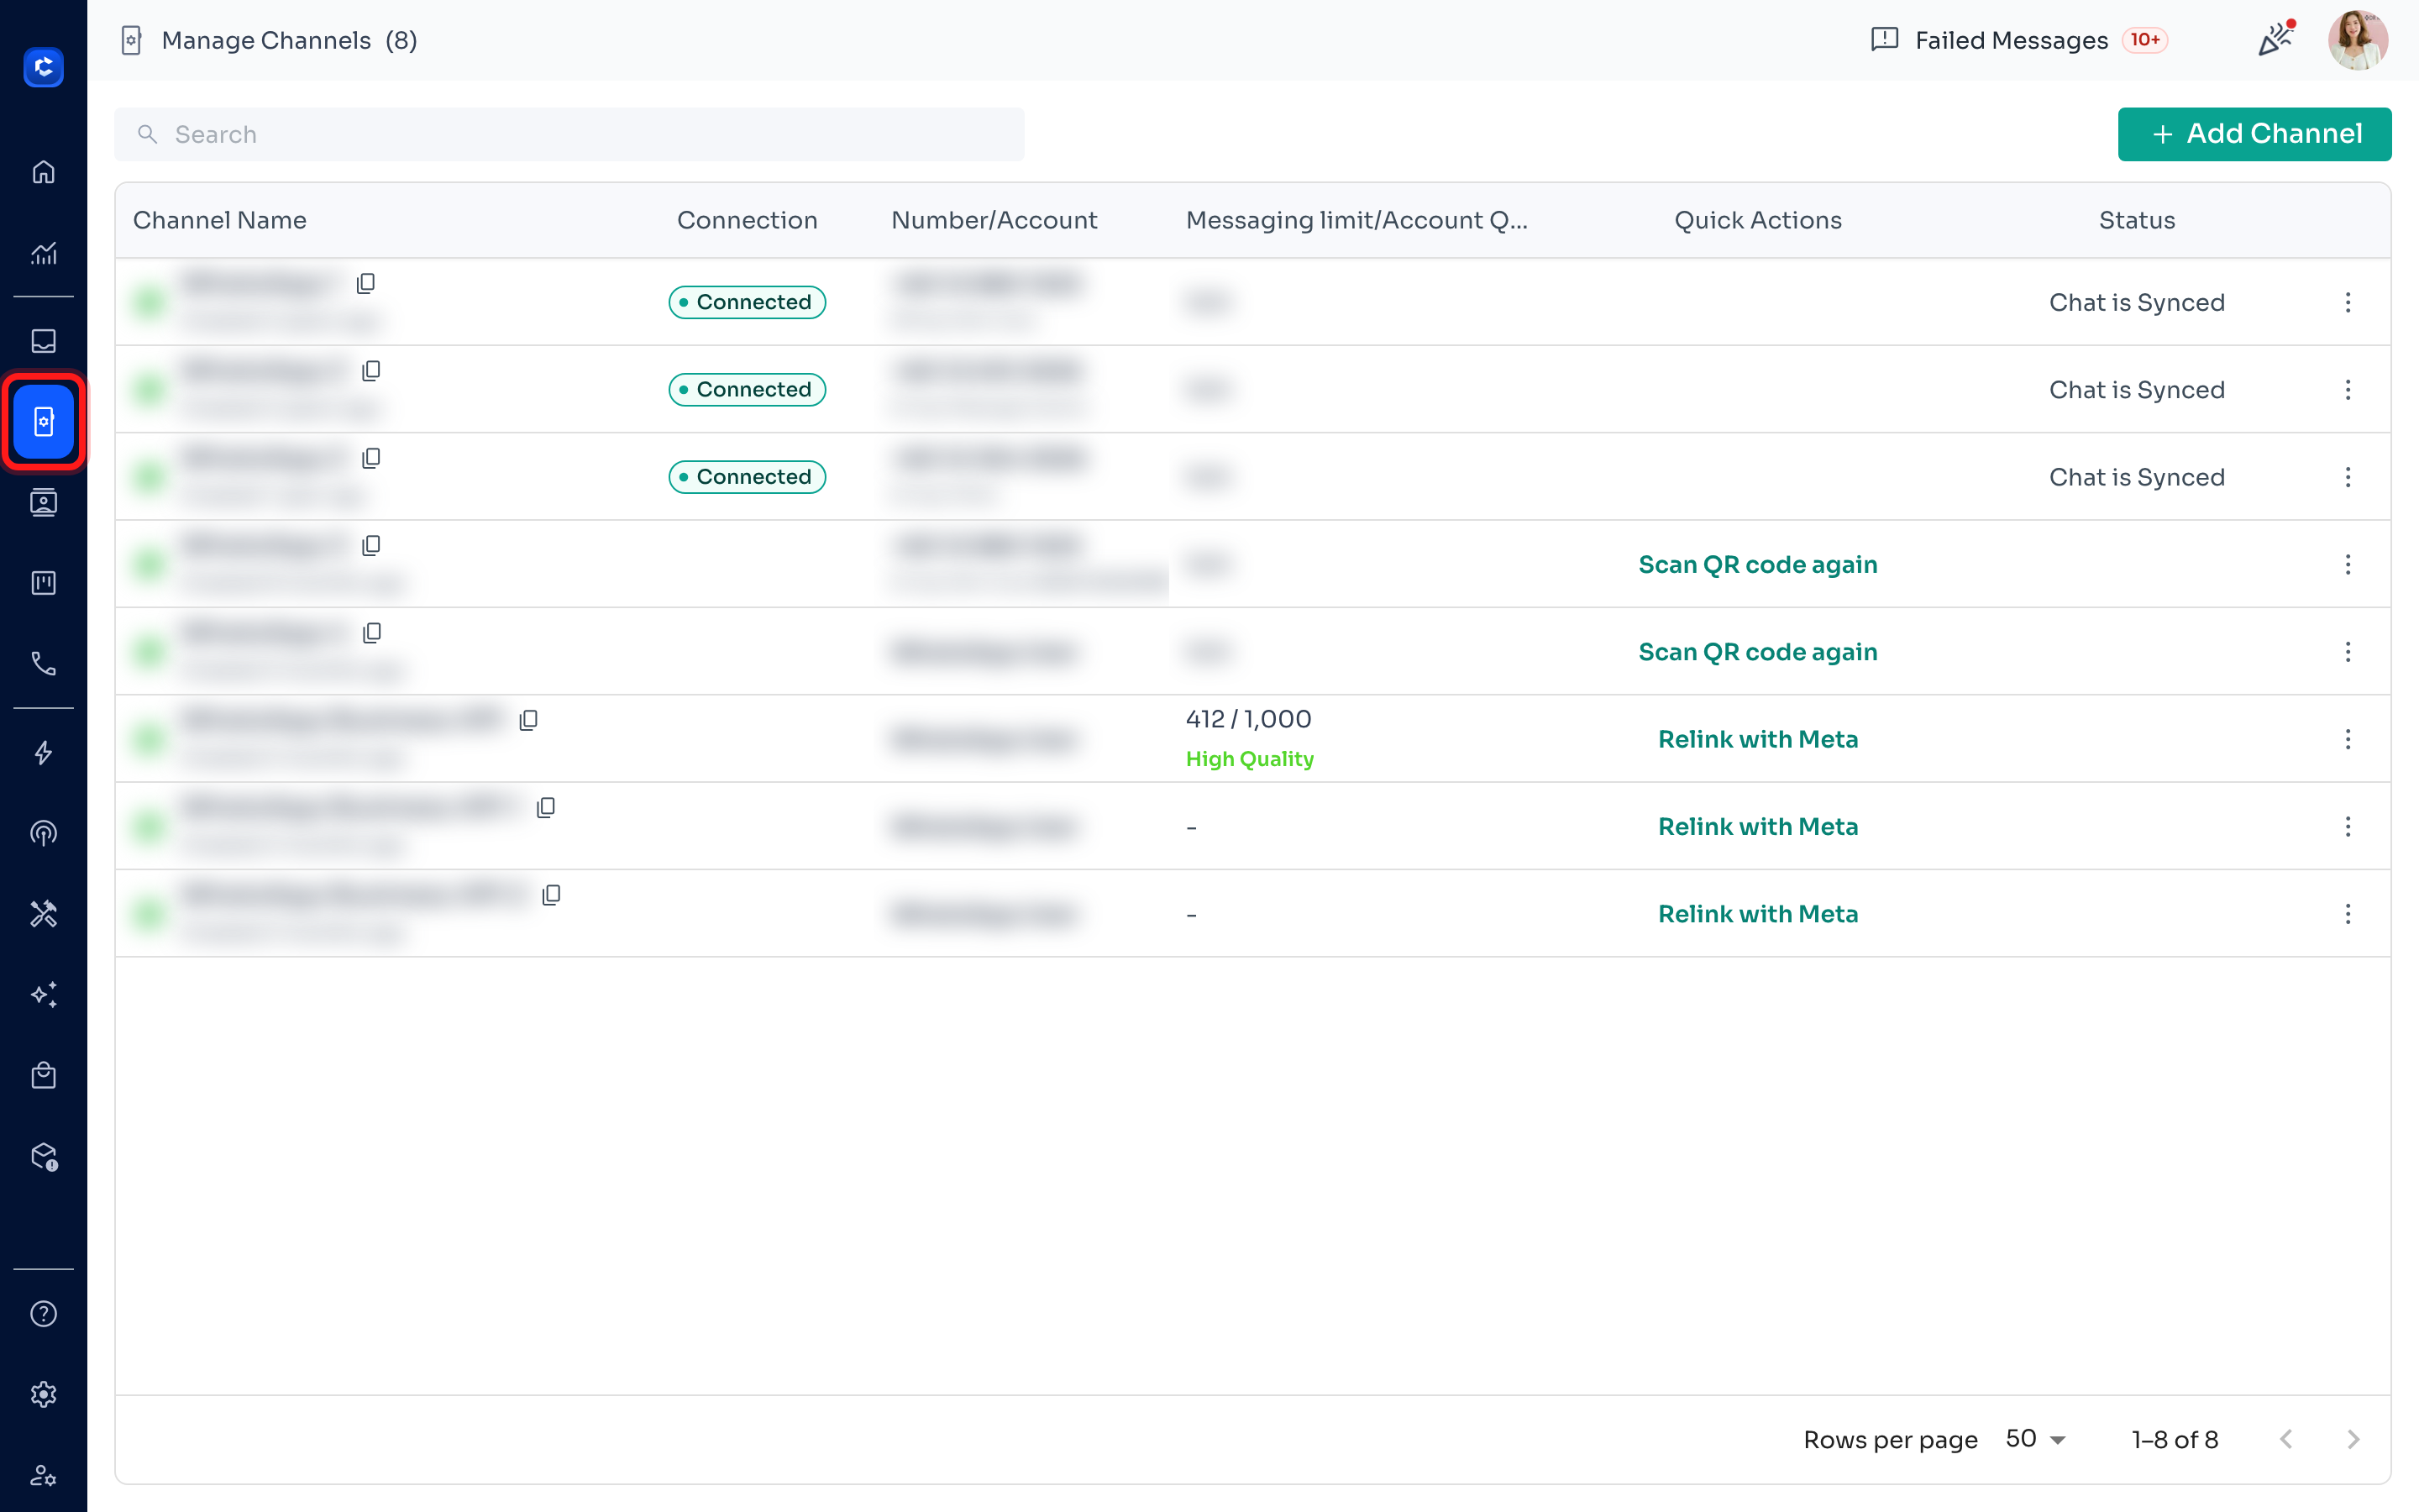The width and height of the screenshot is (2419, 1512).
Task: Click second Scan QR code again link
Action: coord(1757,652)
